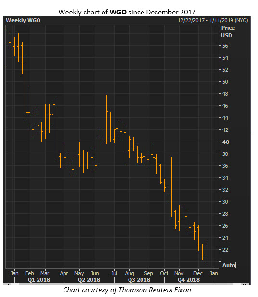Click the 56 price axis value
This screenshot has width=258, height=297.
coord(225,46)
